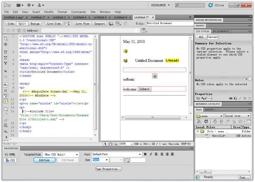Click Current button in CSS Styles

click(x=212, y=37)
